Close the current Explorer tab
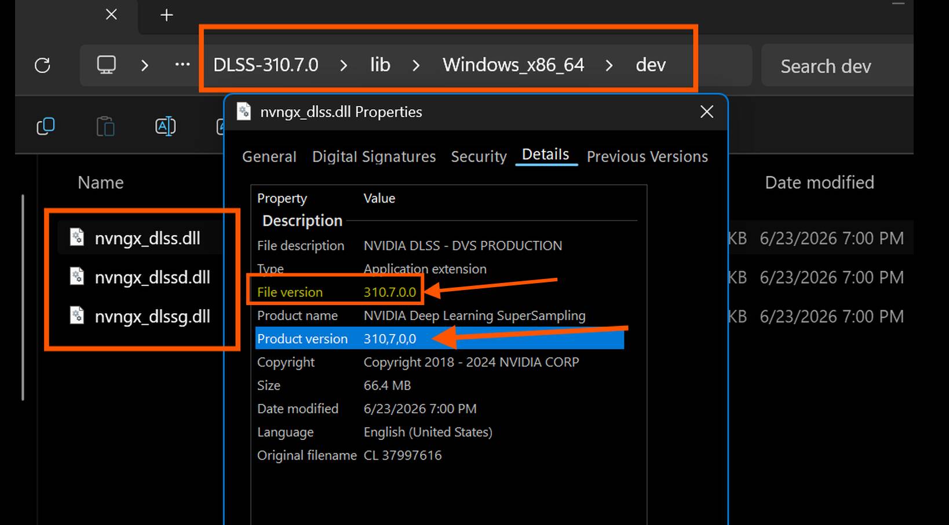The image size is (949, 525). tap(111, 14)
